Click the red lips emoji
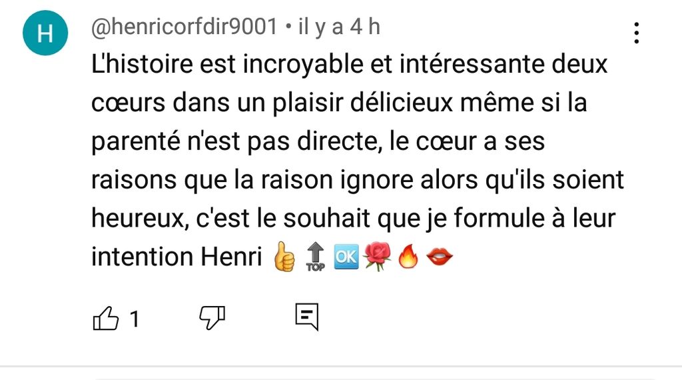The width and height of the screenshot is (682, 380). coord(440,257)
